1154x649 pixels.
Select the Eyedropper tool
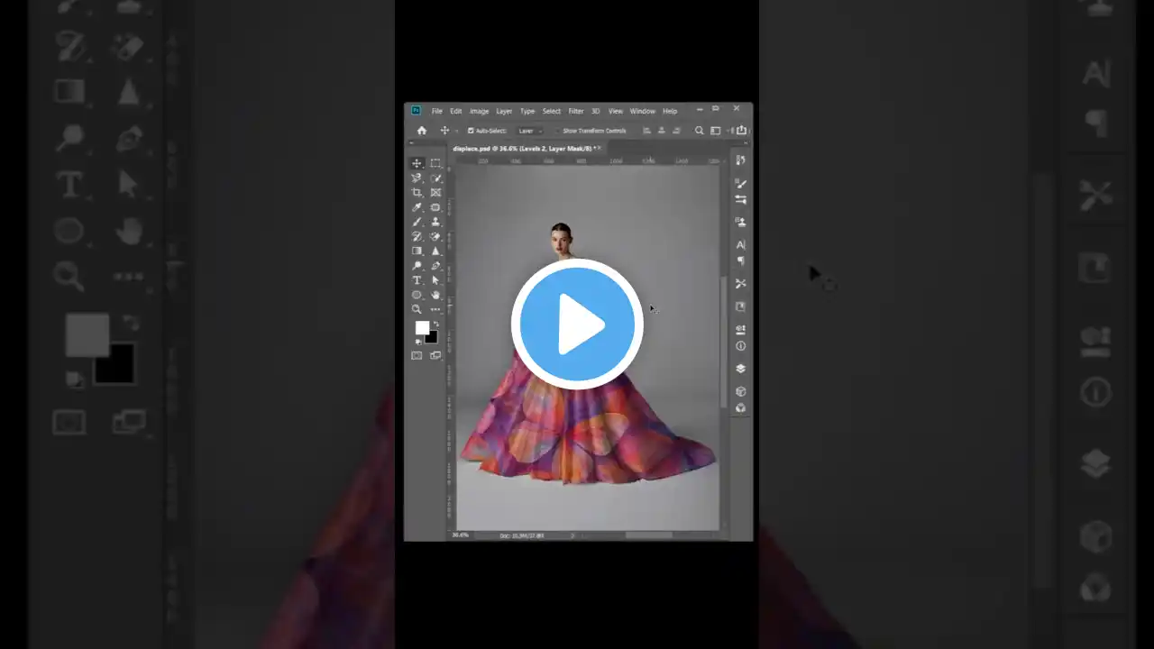[417, 206]
